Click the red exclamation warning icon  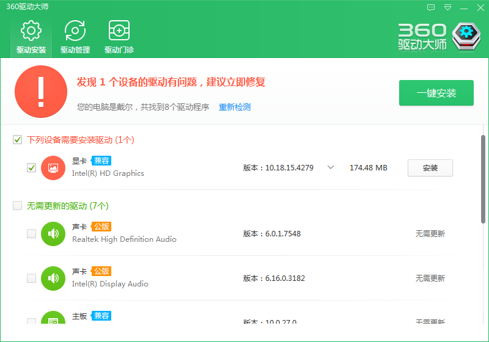click(x=41, y=92)
